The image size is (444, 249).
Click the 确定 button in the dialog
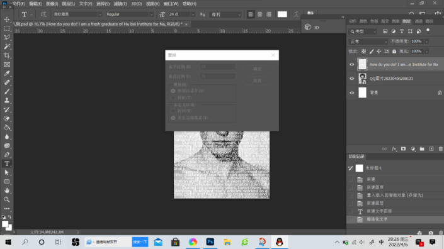[x=258, y=69]
